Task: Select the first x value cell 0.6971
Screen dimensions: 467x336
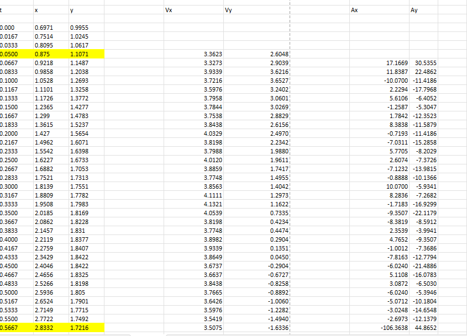Action: point(50,28)
